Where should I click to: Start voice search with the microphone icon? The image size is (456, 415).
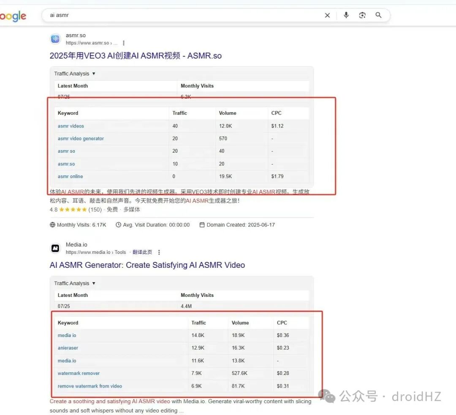click(x=346, y=15)
